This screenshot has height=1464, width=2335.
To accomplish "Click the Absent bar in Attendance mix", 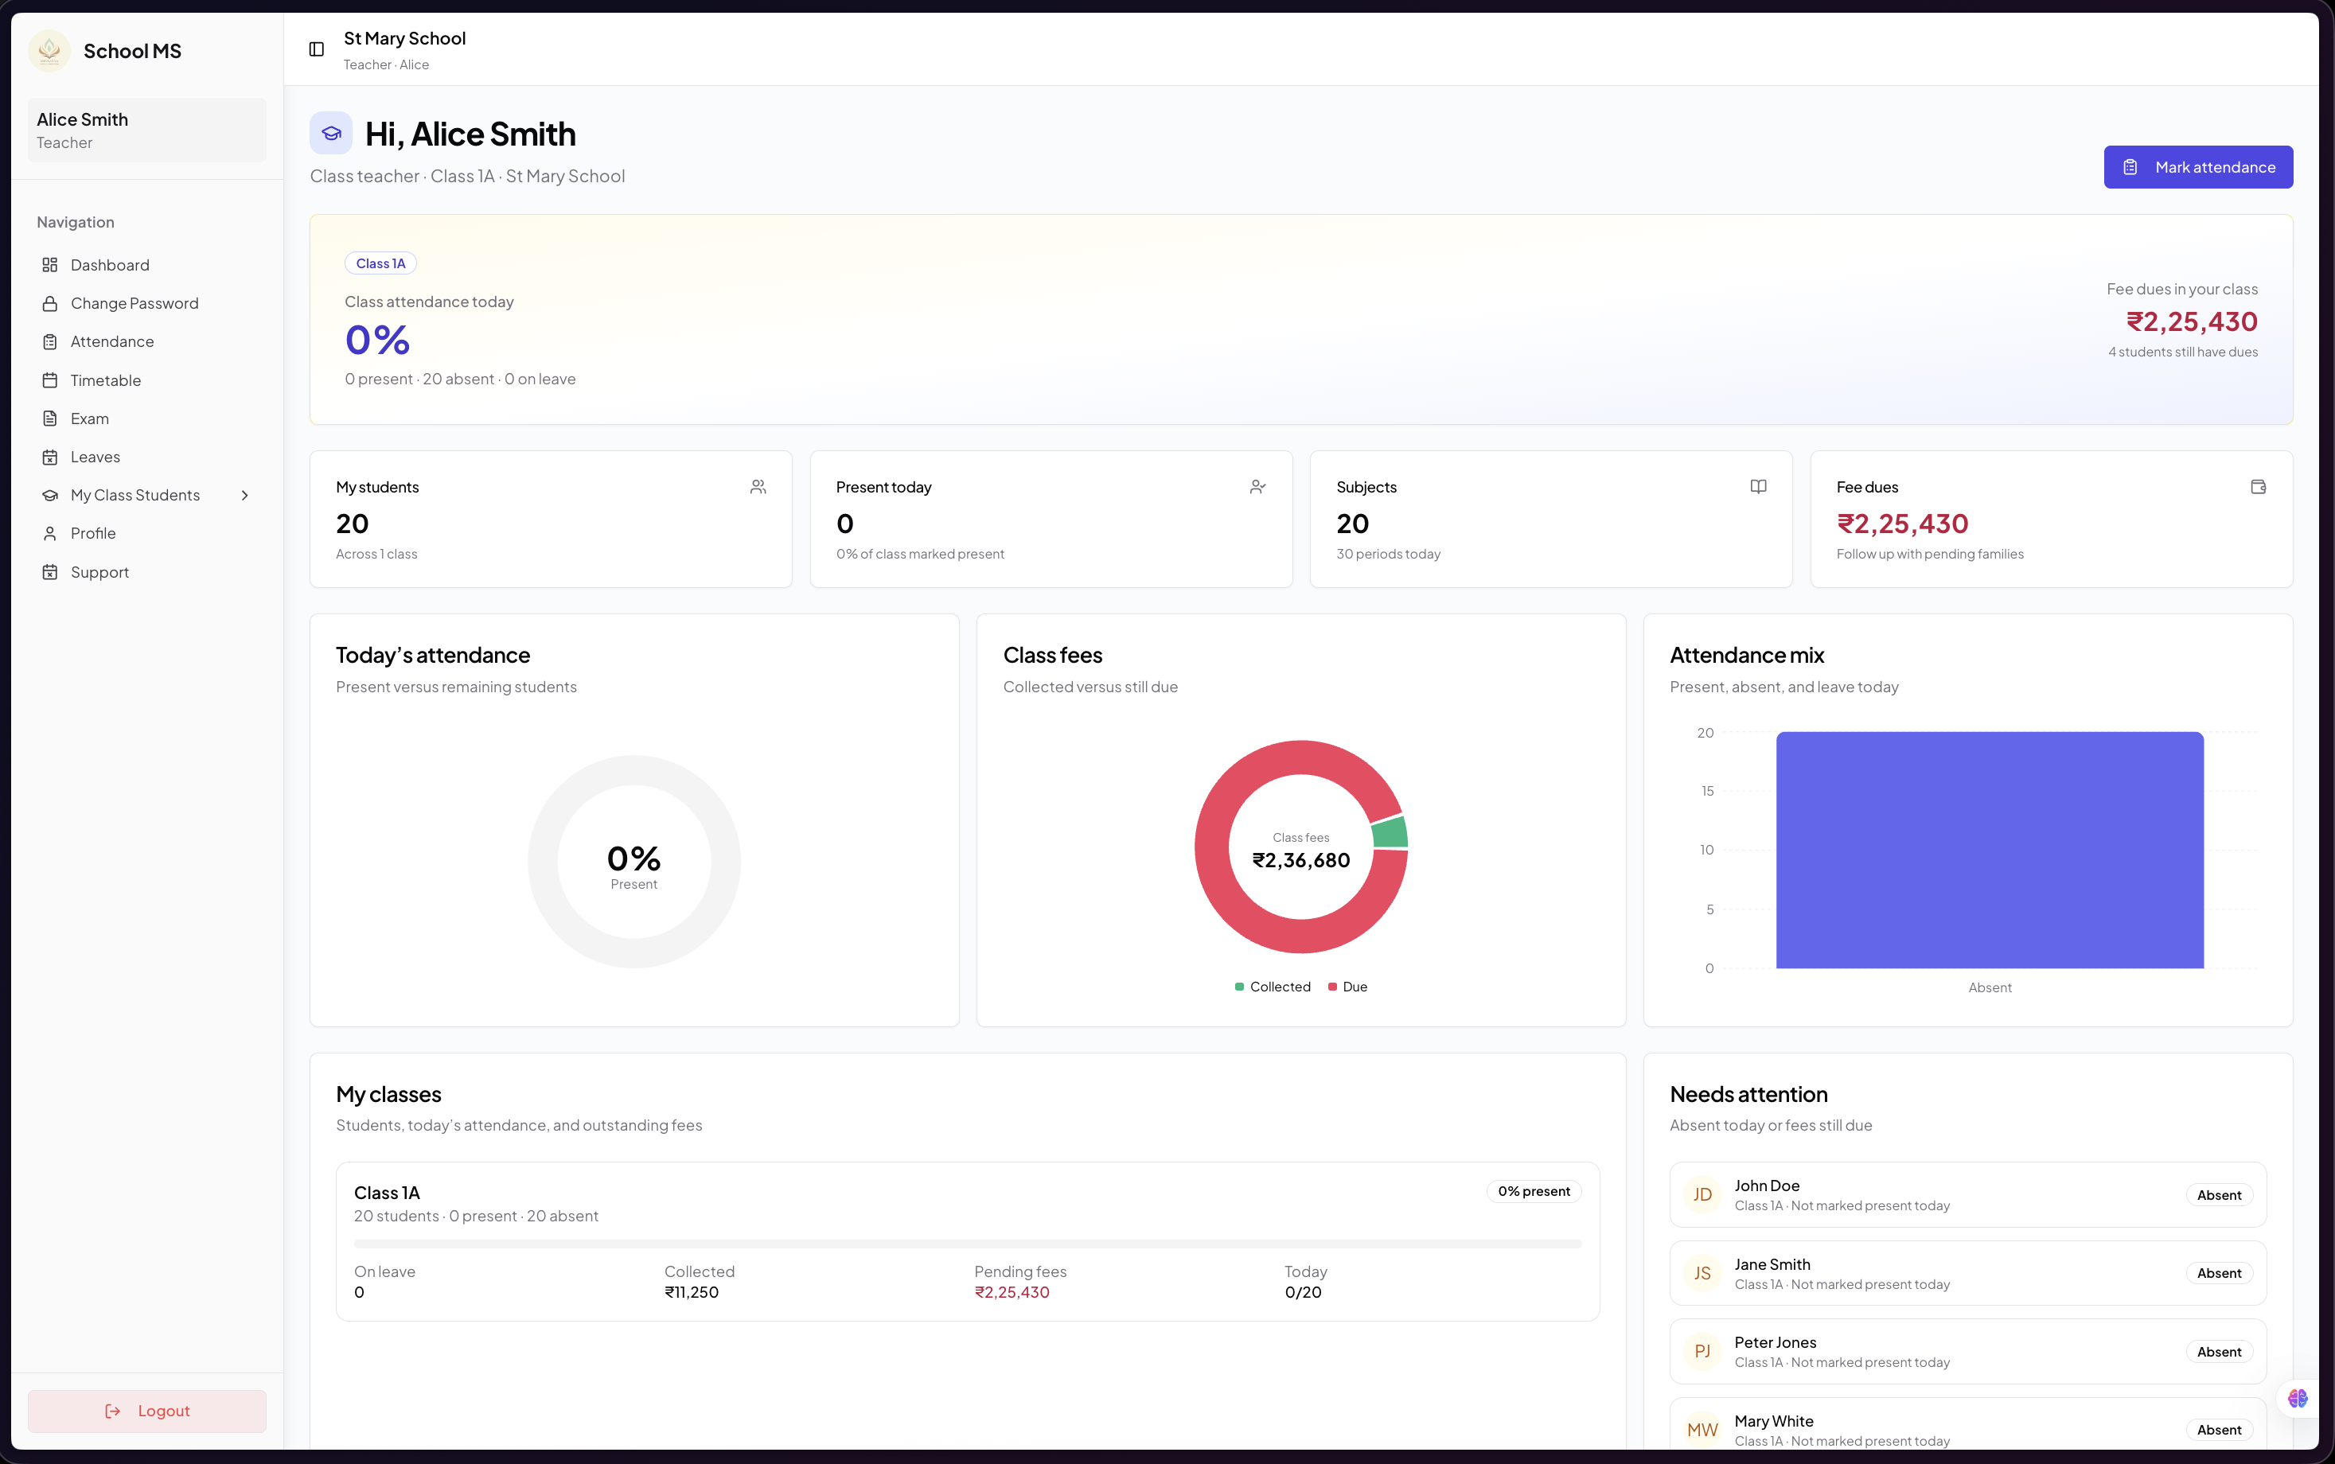I will [1990, 850].
